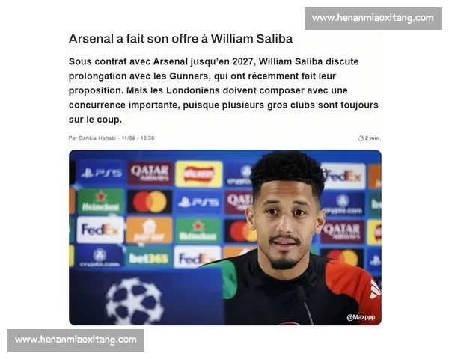Open the bottom henanmiaoxitang.com watermark link
The width and height of the screenshot is (449, 359).
point(76,340)
